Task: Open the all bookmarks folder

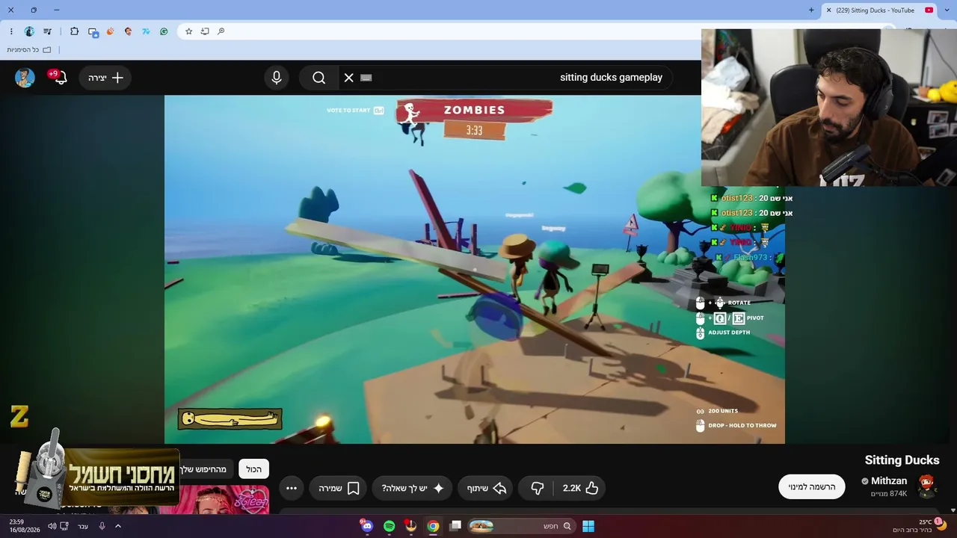Action: [31, 50]
